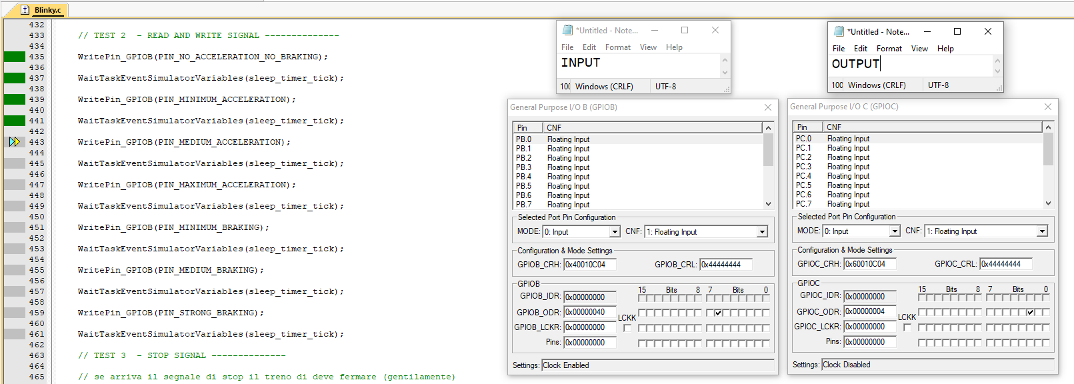The height and width of the screenshot is (384, 1074).
Task: Close the General Purpose I/O C window
Action: pos(1048,107)
